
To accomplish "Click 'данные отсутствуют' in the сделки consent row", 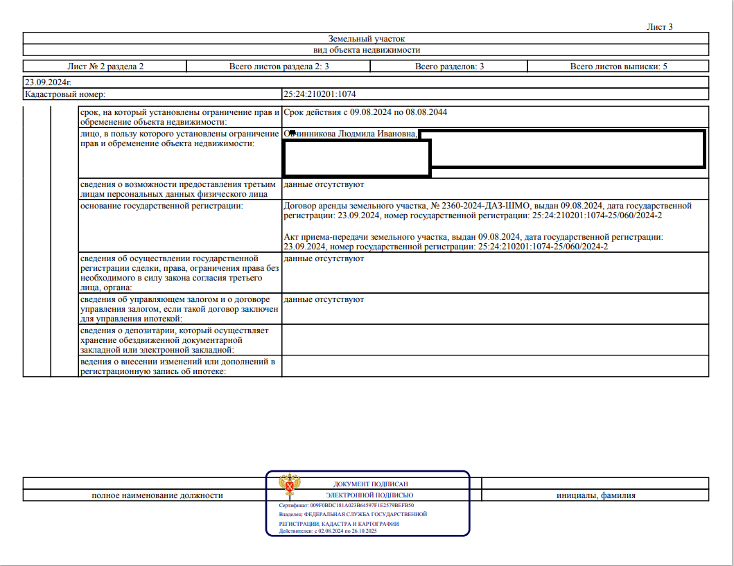I will pyautogui.click(x=324, y=258).
